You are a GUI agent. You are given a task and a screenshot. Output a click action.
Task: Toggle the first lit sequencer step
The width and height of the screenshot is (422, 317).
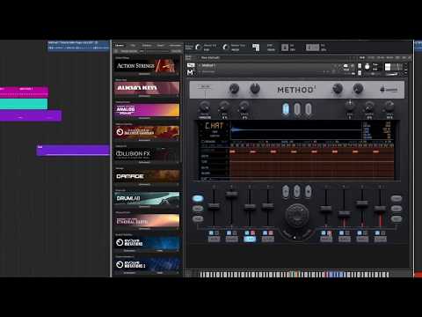pos(232,151)
